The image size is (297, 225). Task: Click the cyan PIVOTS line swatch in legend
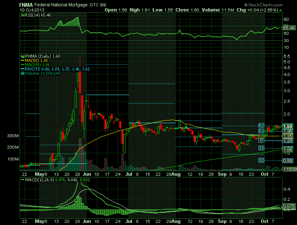22,69
